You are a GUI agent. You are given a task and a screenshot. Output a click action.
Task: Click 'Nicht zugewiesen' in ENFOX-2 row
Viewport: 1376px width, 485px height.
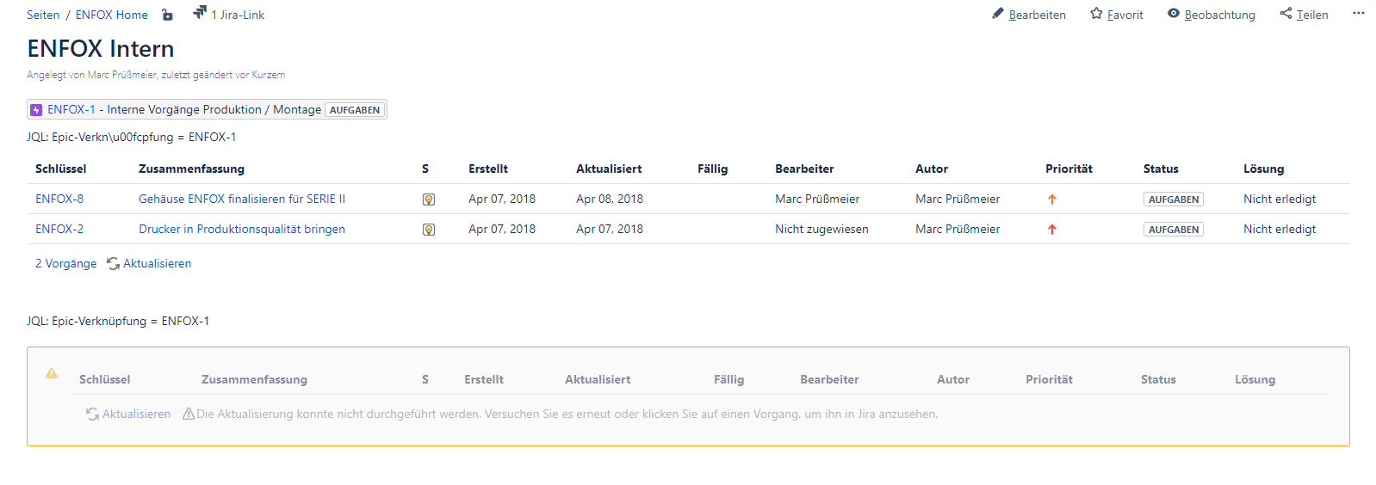(x=821, y=229)
